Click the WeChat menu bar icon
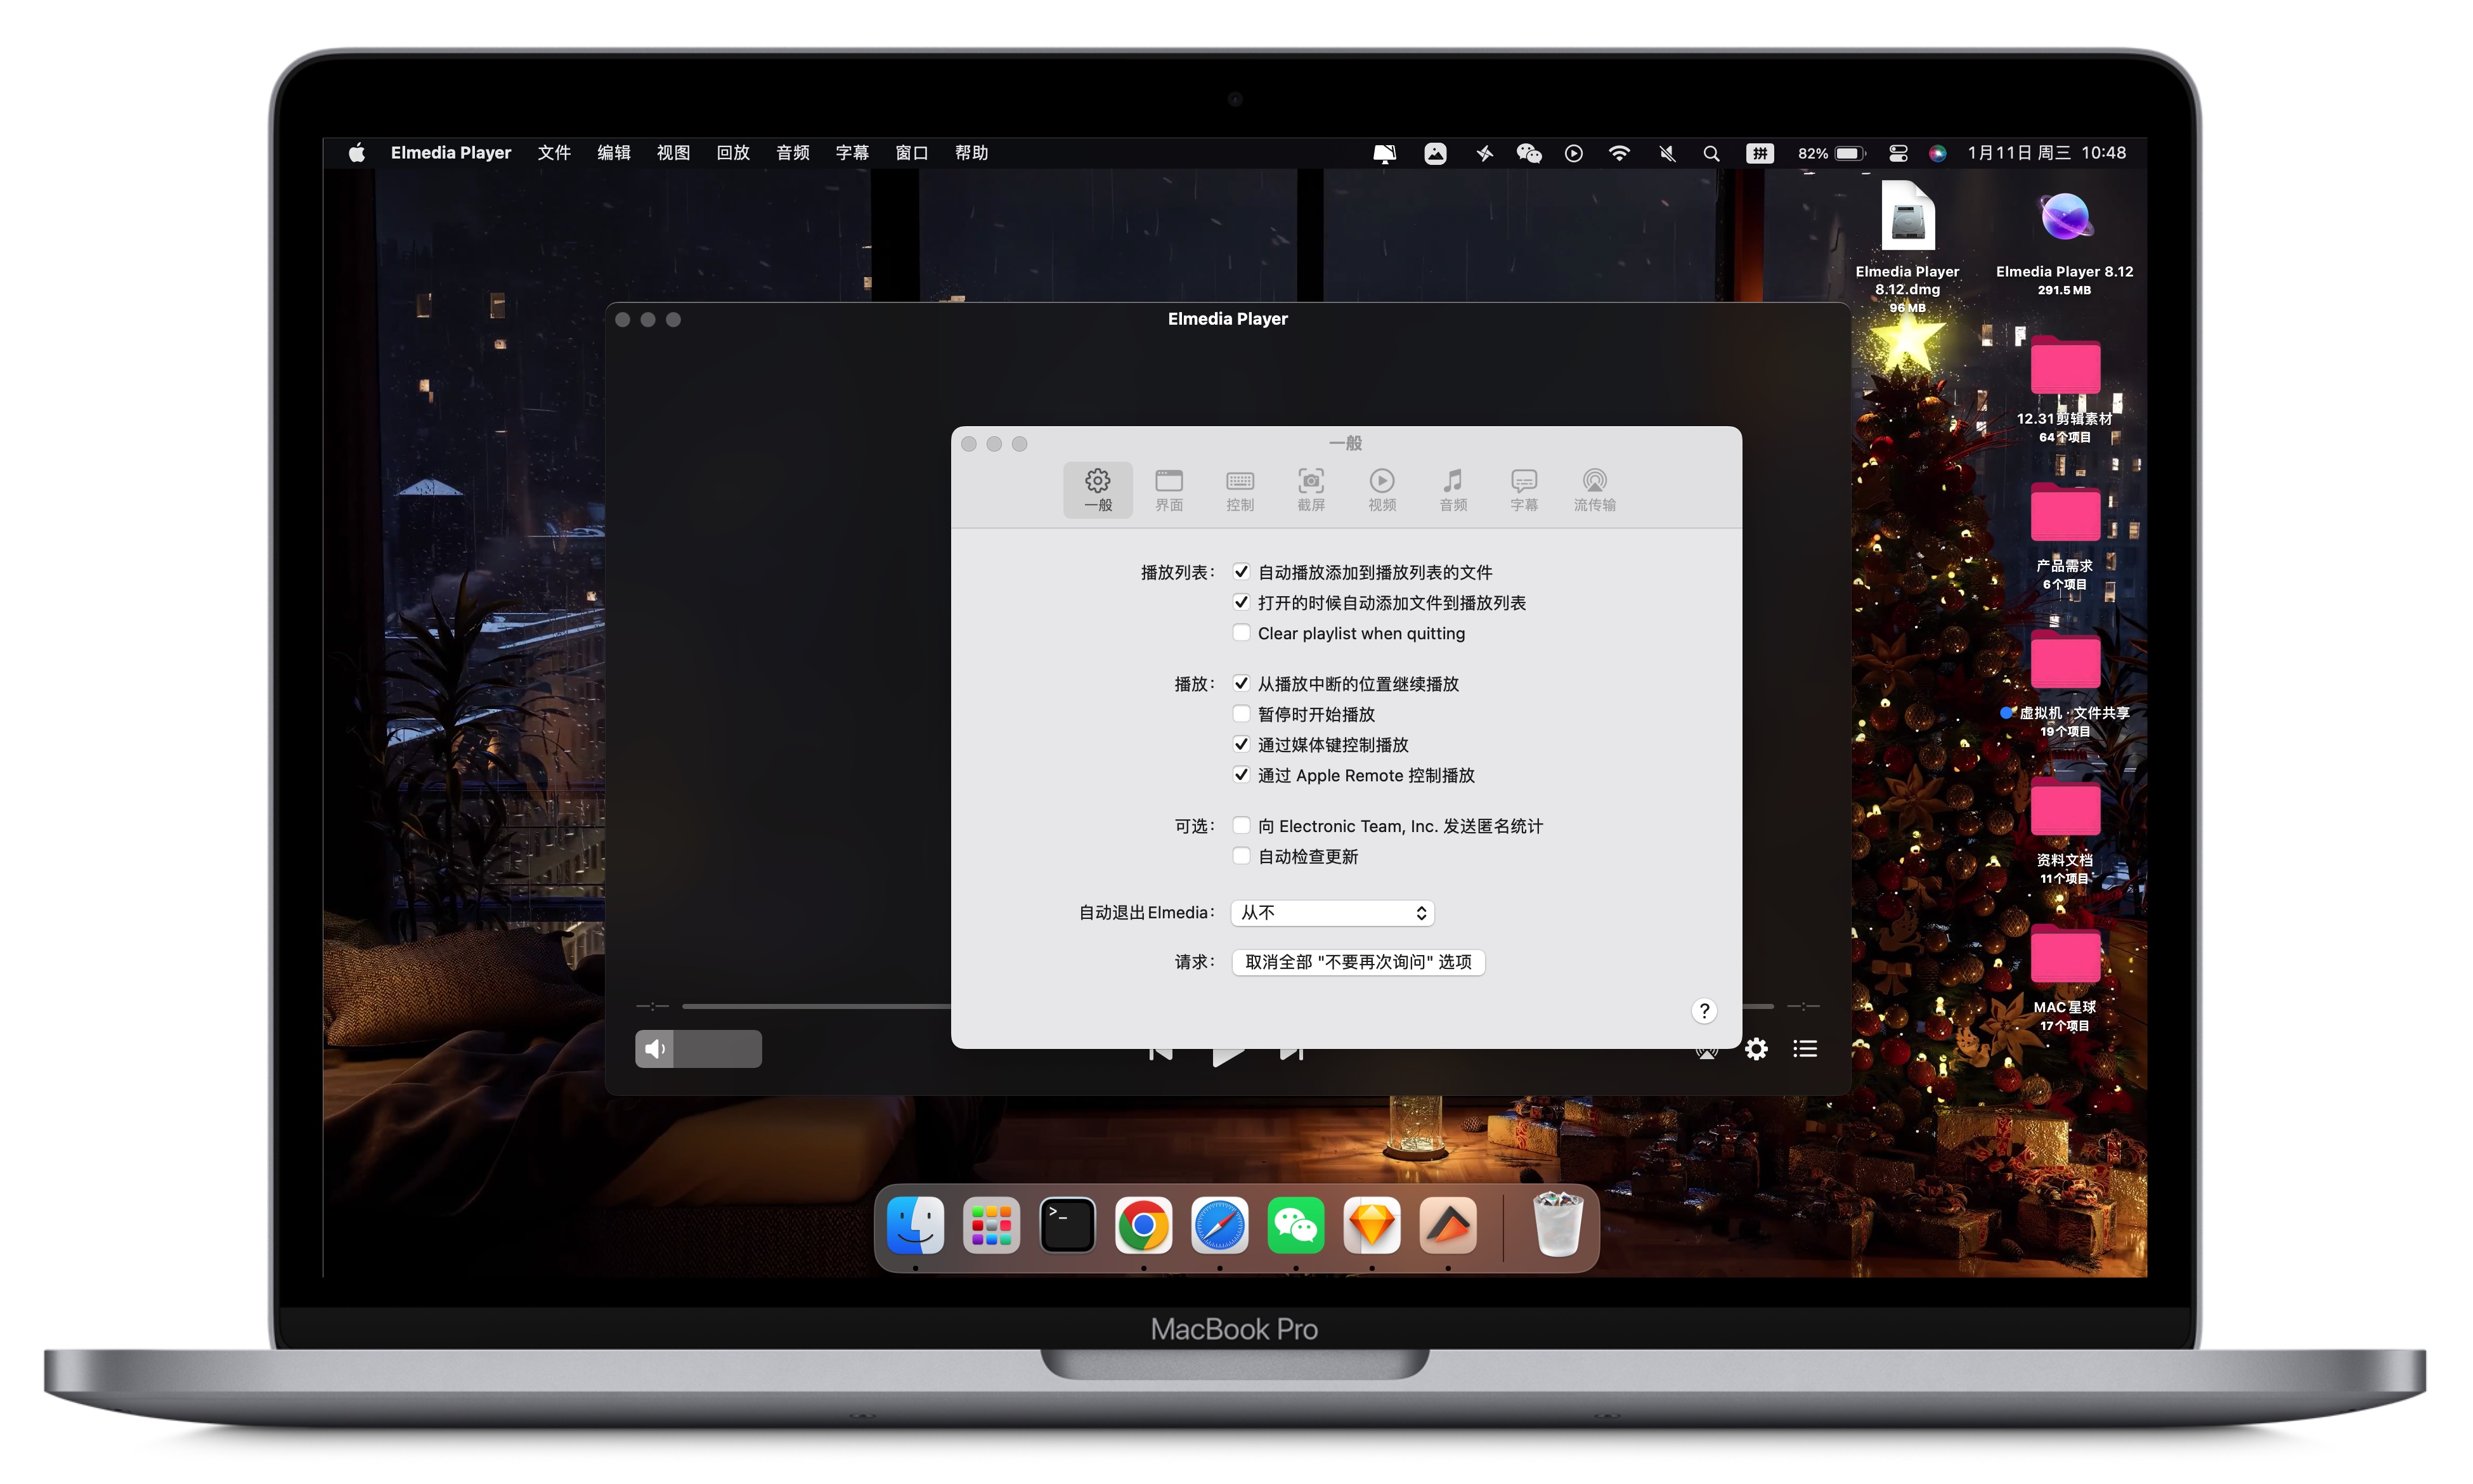 coord(1528,153)
